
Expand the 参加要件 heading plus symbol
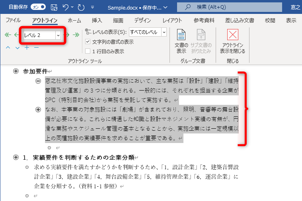(x=16, y=71)
